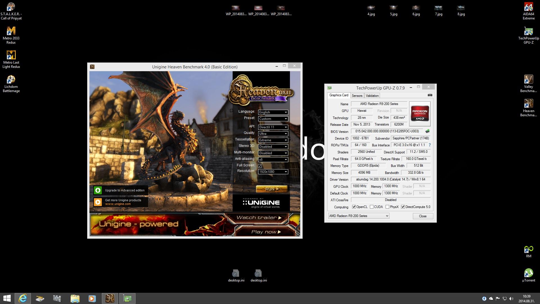
Task: Click the BIOS save chip icon
Action: 427,131
